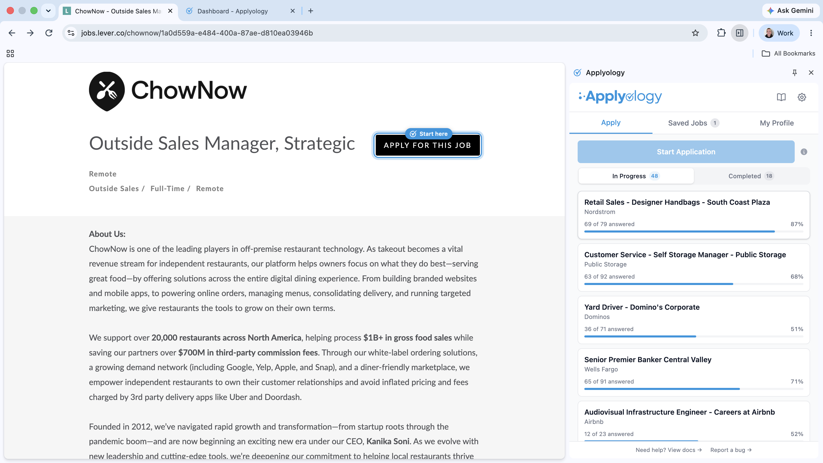
Task: Switch to Saved Jobs tab
Action: (693, 123)
